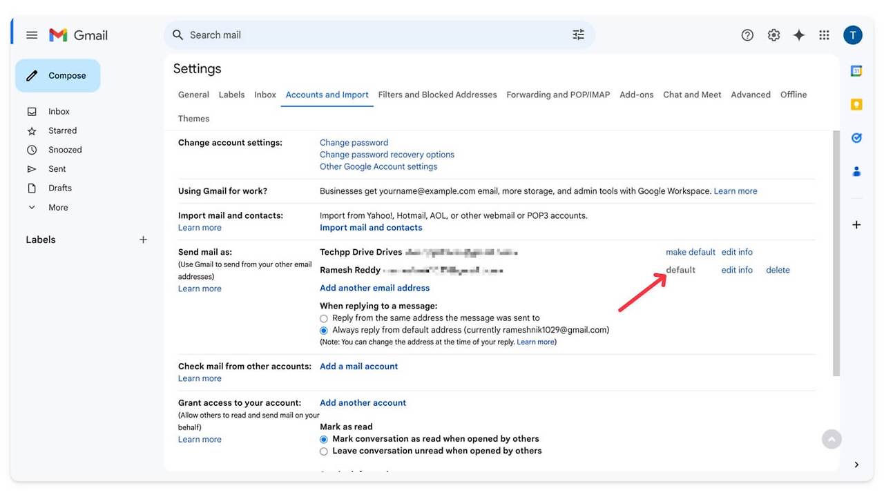Open the Gemini sparkle icon
Viewport: 884px width, 497px height.
799,35
